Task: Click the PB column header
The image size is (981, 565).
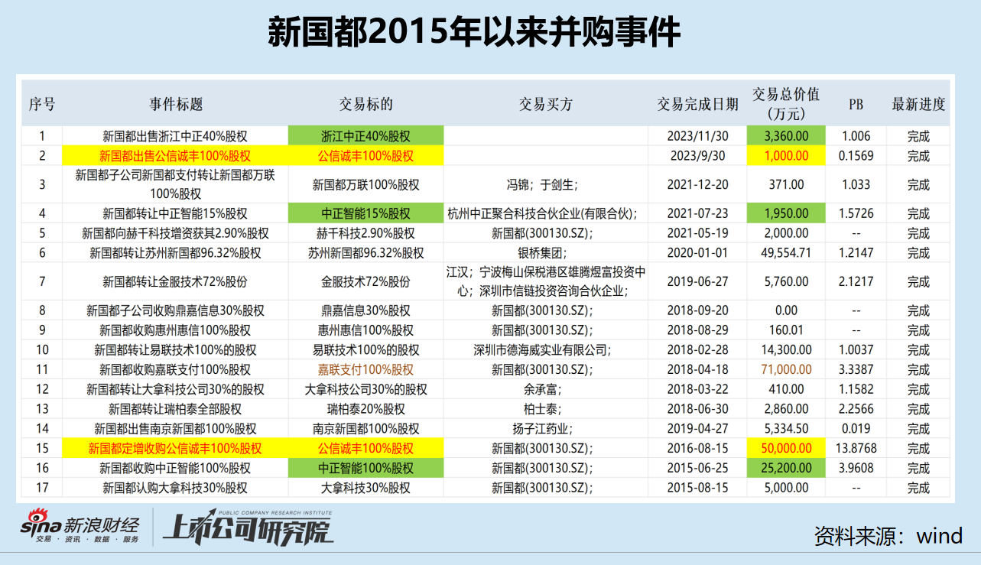Action: pos(856,104)
